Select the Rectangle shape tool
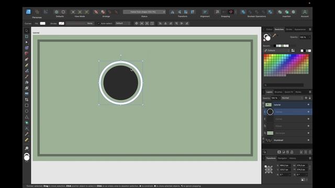Image resolution: width=335 pixels, height=188 pixels. coord(27,105)
